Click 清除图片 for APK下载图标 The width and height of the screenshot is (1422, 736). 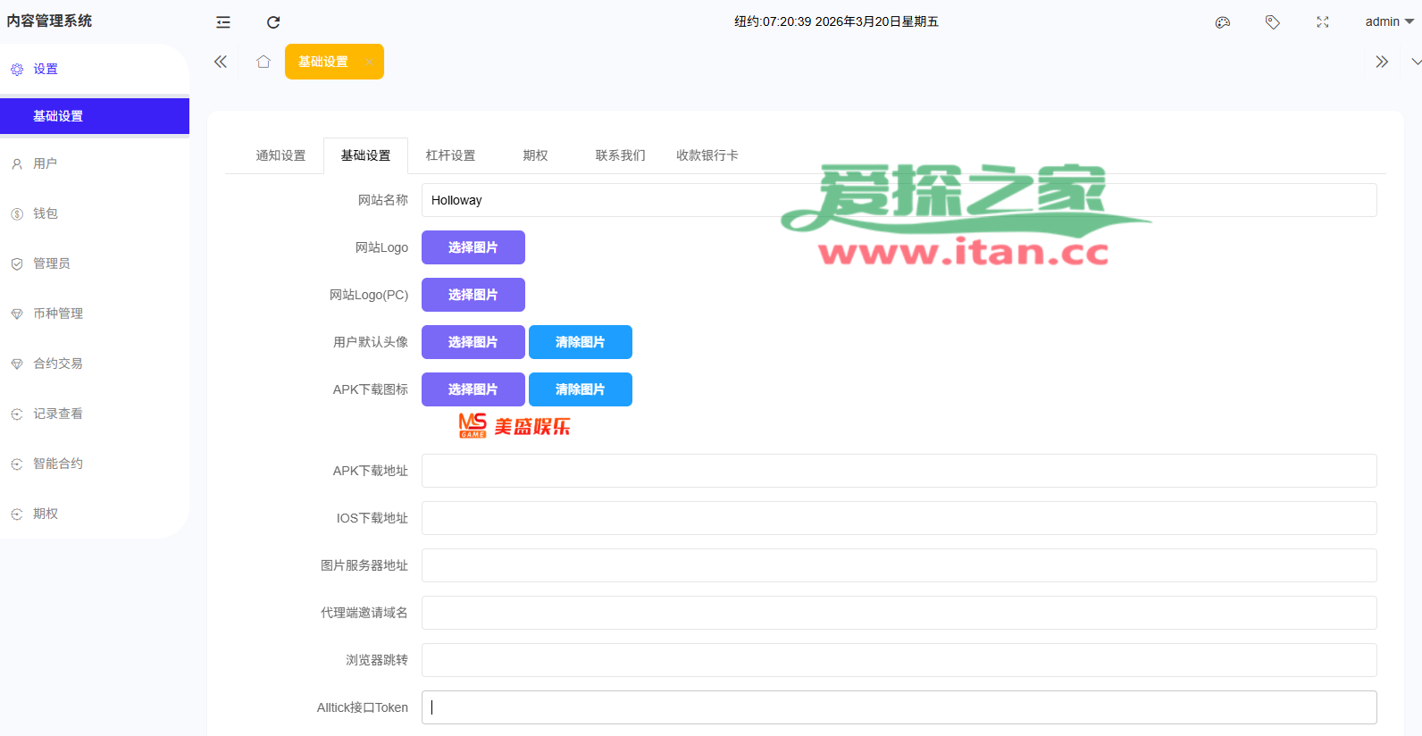(x=580, y=389)
